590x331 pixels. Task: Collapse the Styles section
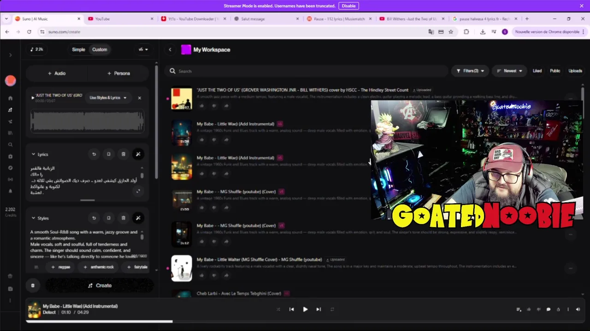33,218
